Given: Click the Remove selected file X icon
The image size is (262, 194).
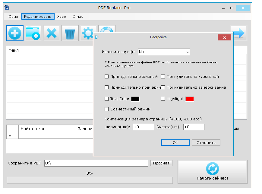Looking at the screenshot, I should tap(52, 33).
